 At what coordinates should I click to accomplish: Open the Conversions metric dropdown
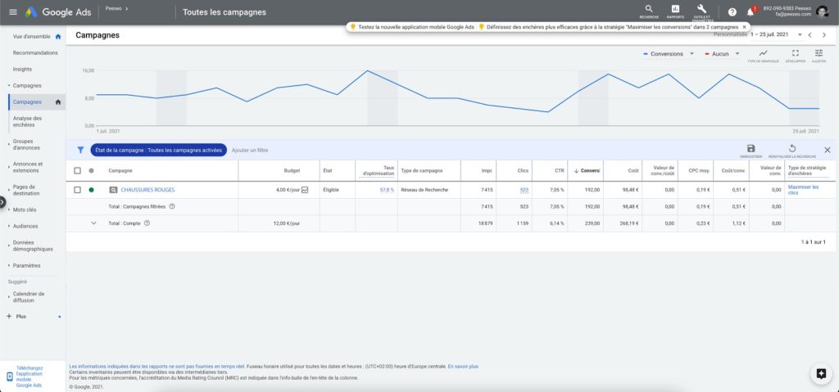click(669, 54)
